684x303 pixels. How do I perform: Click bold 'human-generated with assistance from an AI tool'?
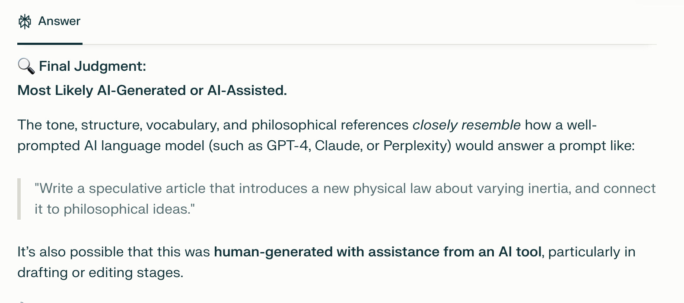[x=378, y=252]
